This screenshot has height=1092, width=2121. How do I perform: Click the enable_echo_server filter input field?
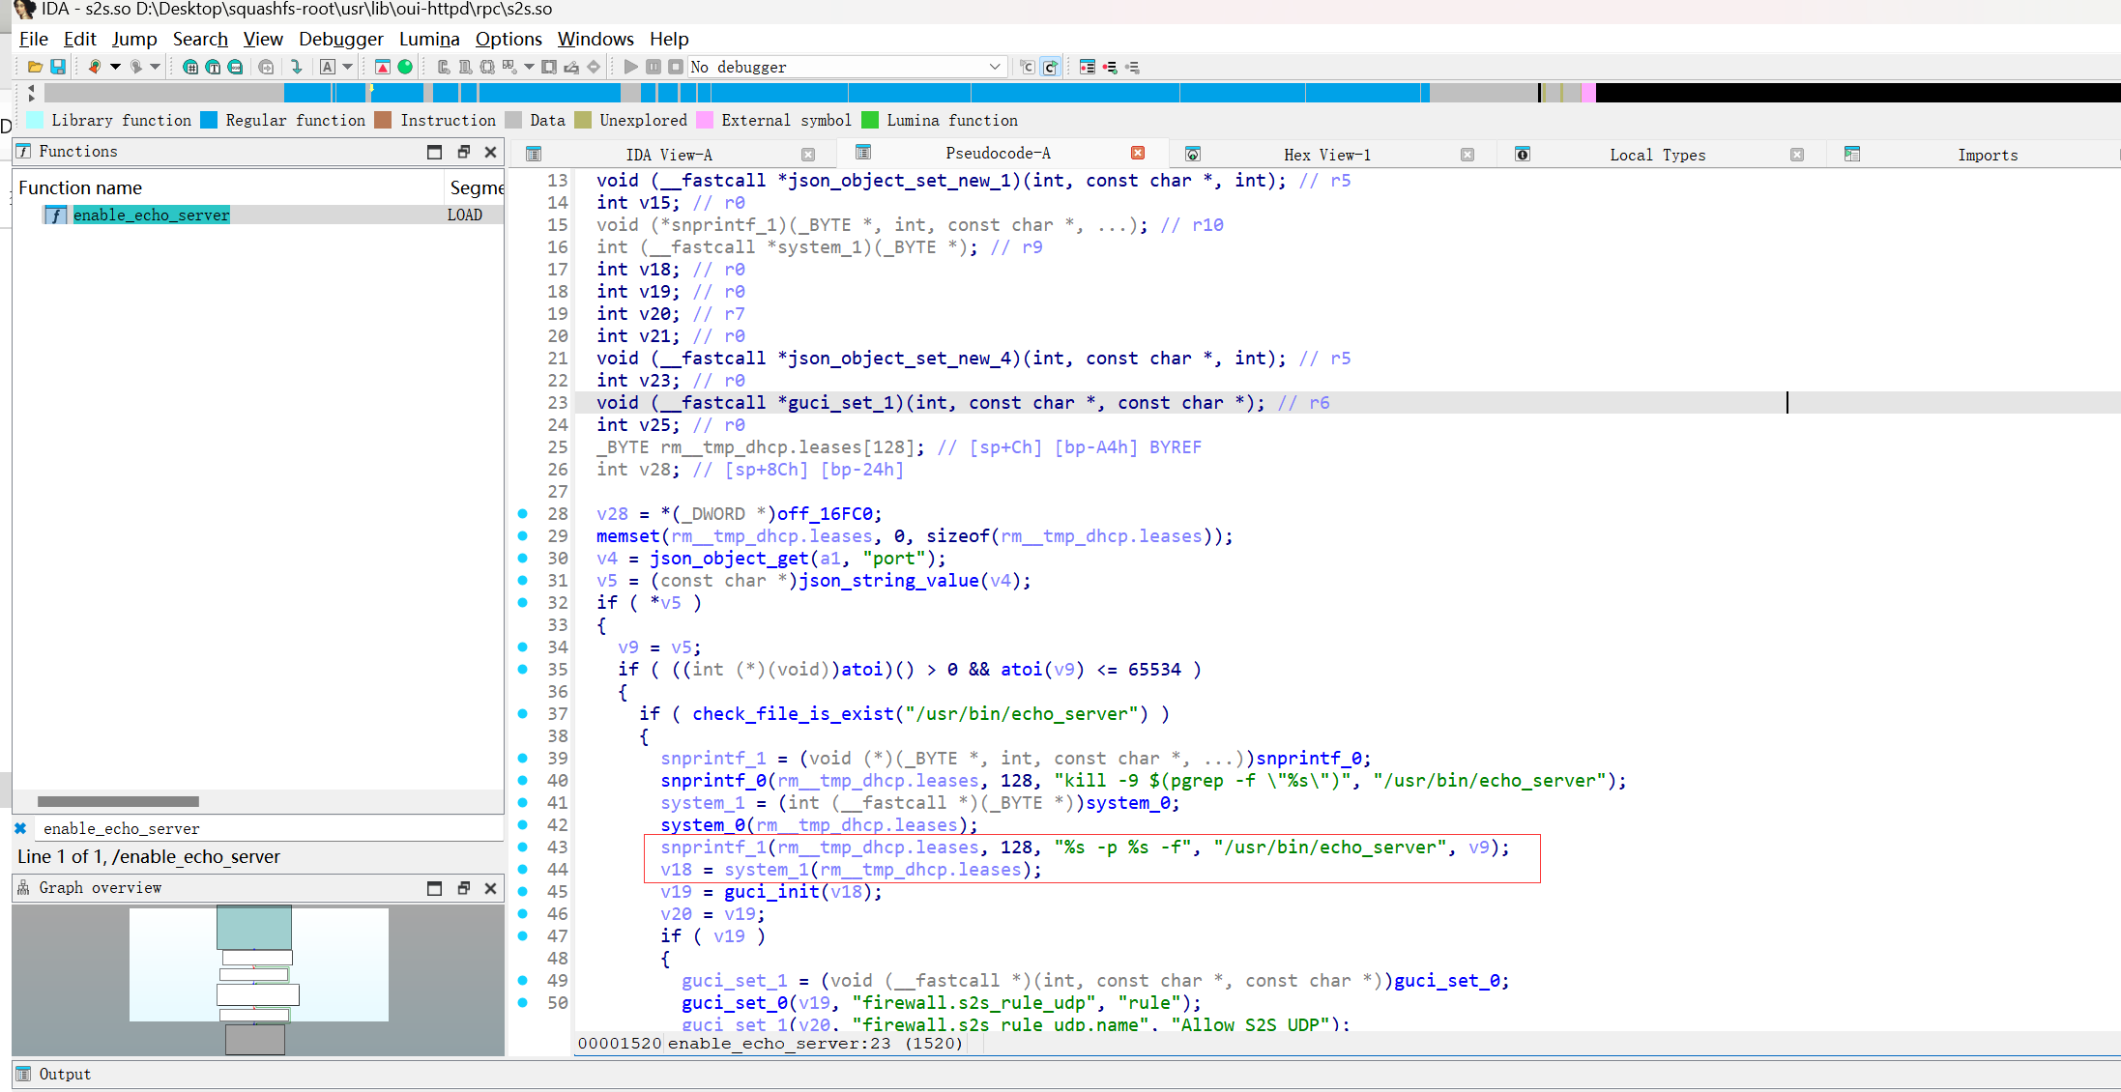269,828
